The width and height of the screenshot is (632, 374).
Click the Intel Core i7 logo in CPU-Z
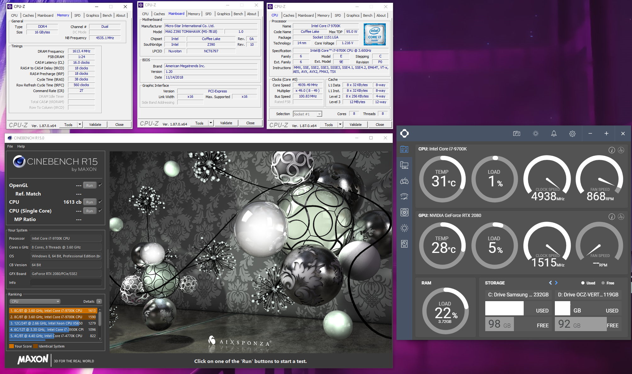click(x=374, y=34)
